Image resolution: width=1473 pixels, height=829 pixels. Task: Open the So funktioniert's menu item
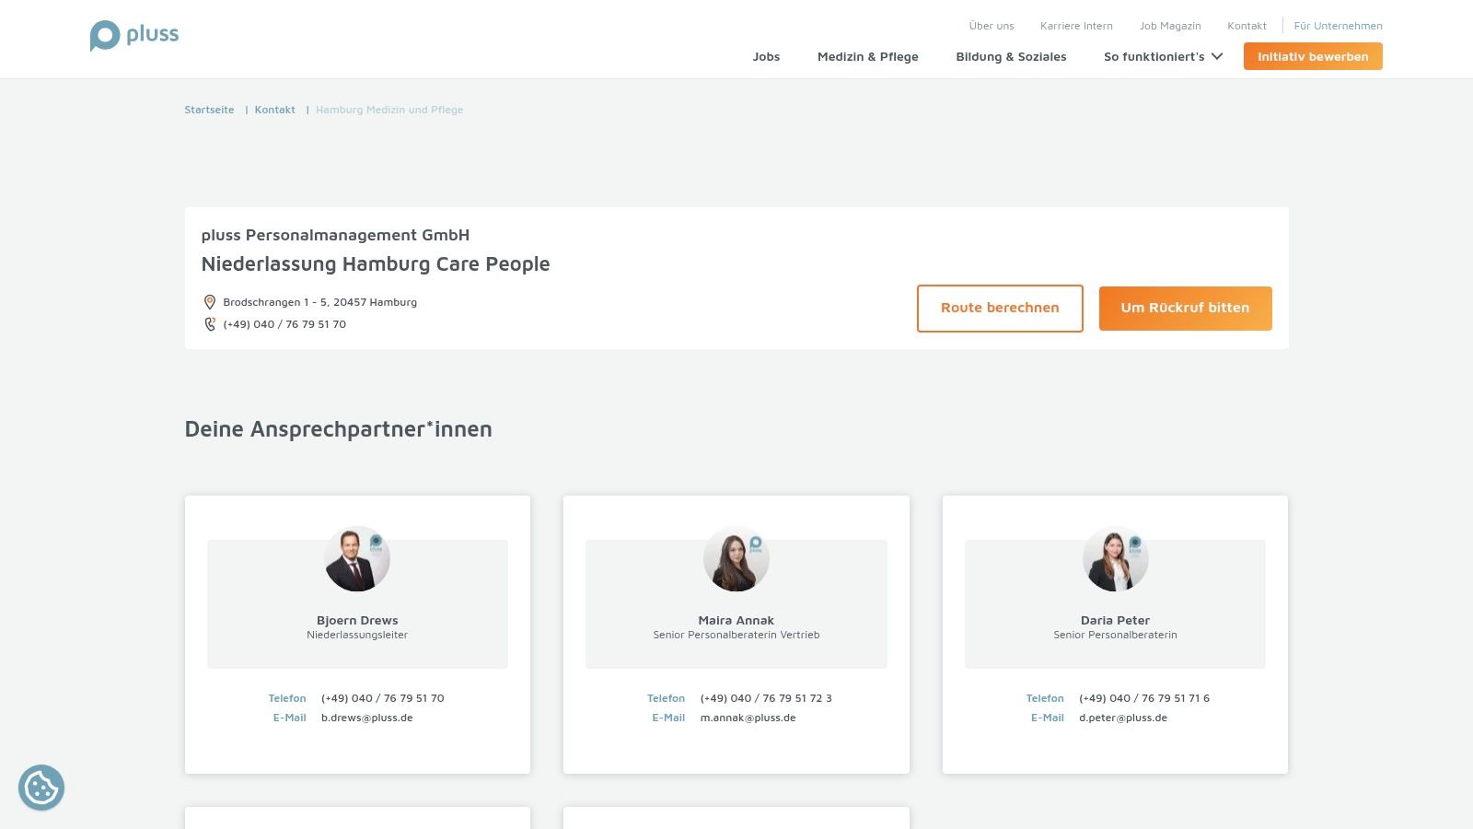click(x=1154, y=56)
